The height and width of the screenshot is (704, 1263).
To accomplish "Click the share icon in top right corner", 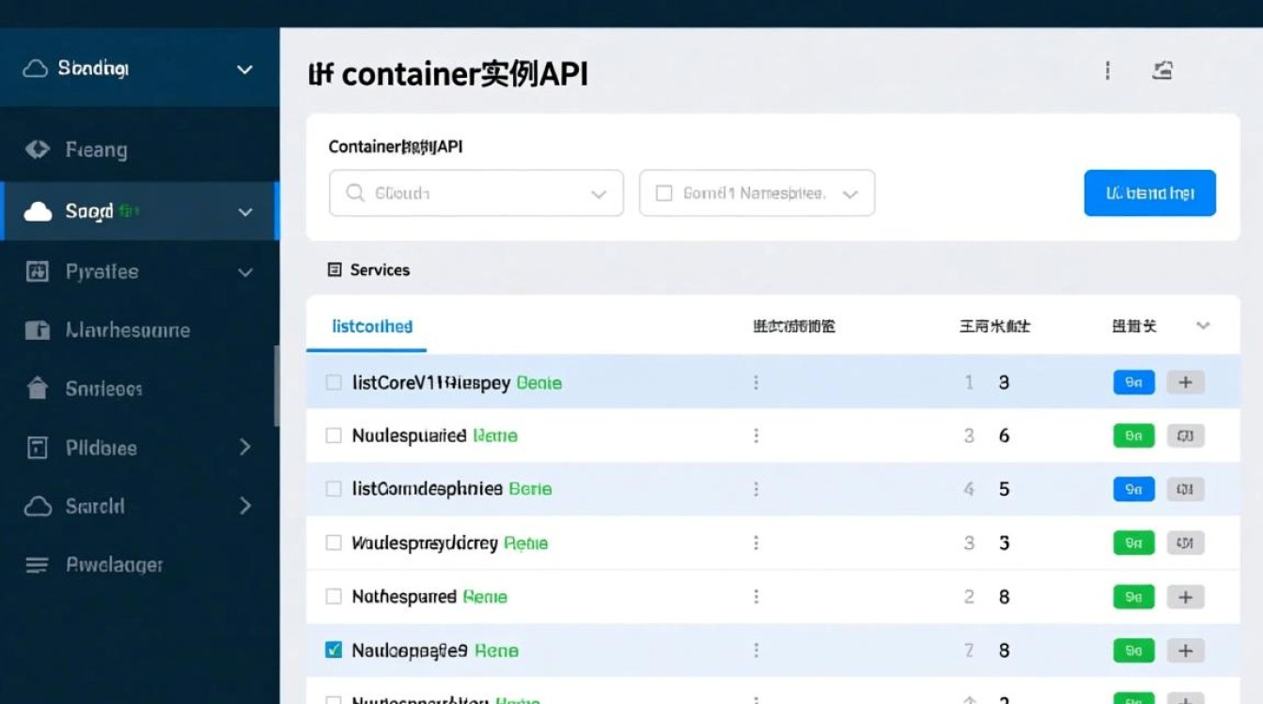I will pos(1162,69).
